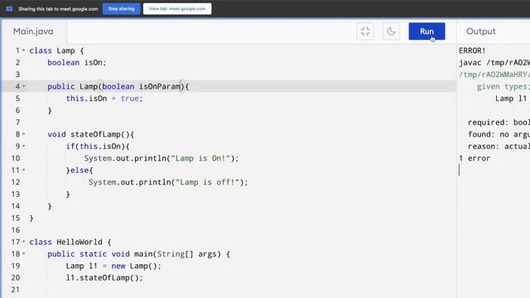Click line number 21 in gutter

click(x=16, y=290)
